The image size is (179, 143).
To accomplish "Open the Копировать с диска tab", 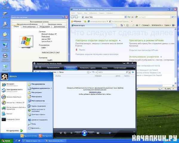I will point(87,68).
